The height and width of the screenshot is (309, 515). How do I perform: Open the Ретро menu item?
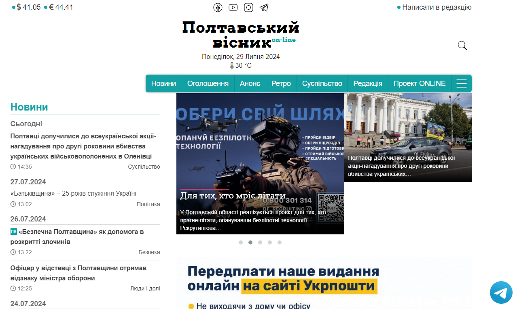pyautogui.click(x=281, y=84)
